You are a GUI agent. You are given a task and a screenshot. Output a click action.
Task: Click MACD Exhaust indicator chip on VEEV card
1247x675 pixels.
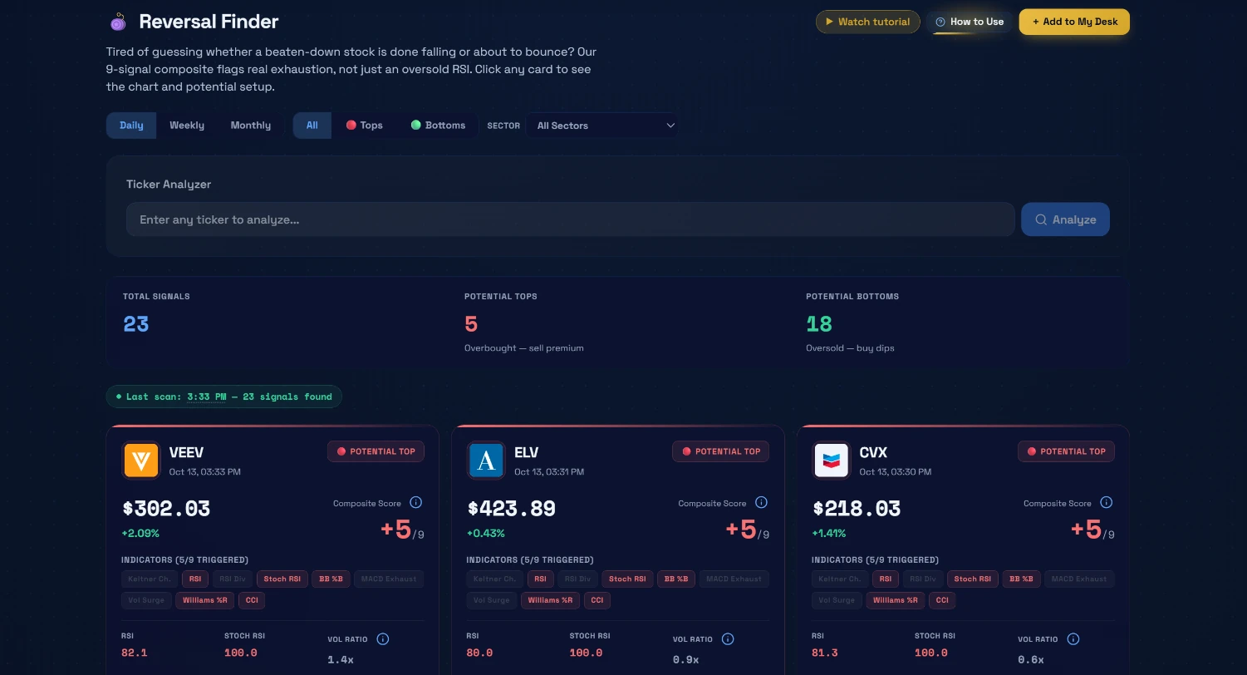click(389, 579)
